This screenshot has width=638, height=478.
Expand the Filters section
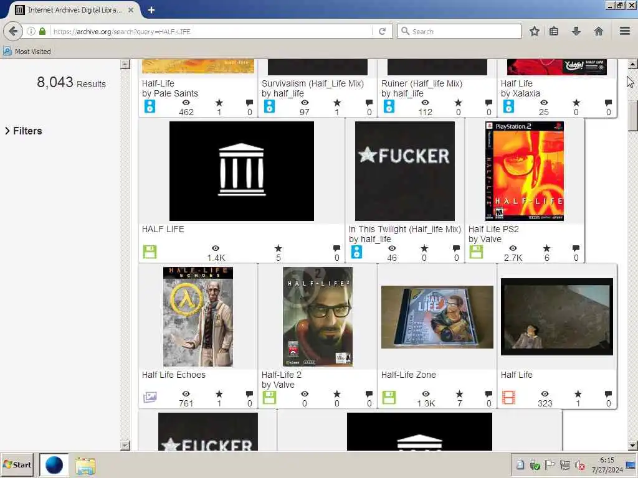(x=24, y=131)
